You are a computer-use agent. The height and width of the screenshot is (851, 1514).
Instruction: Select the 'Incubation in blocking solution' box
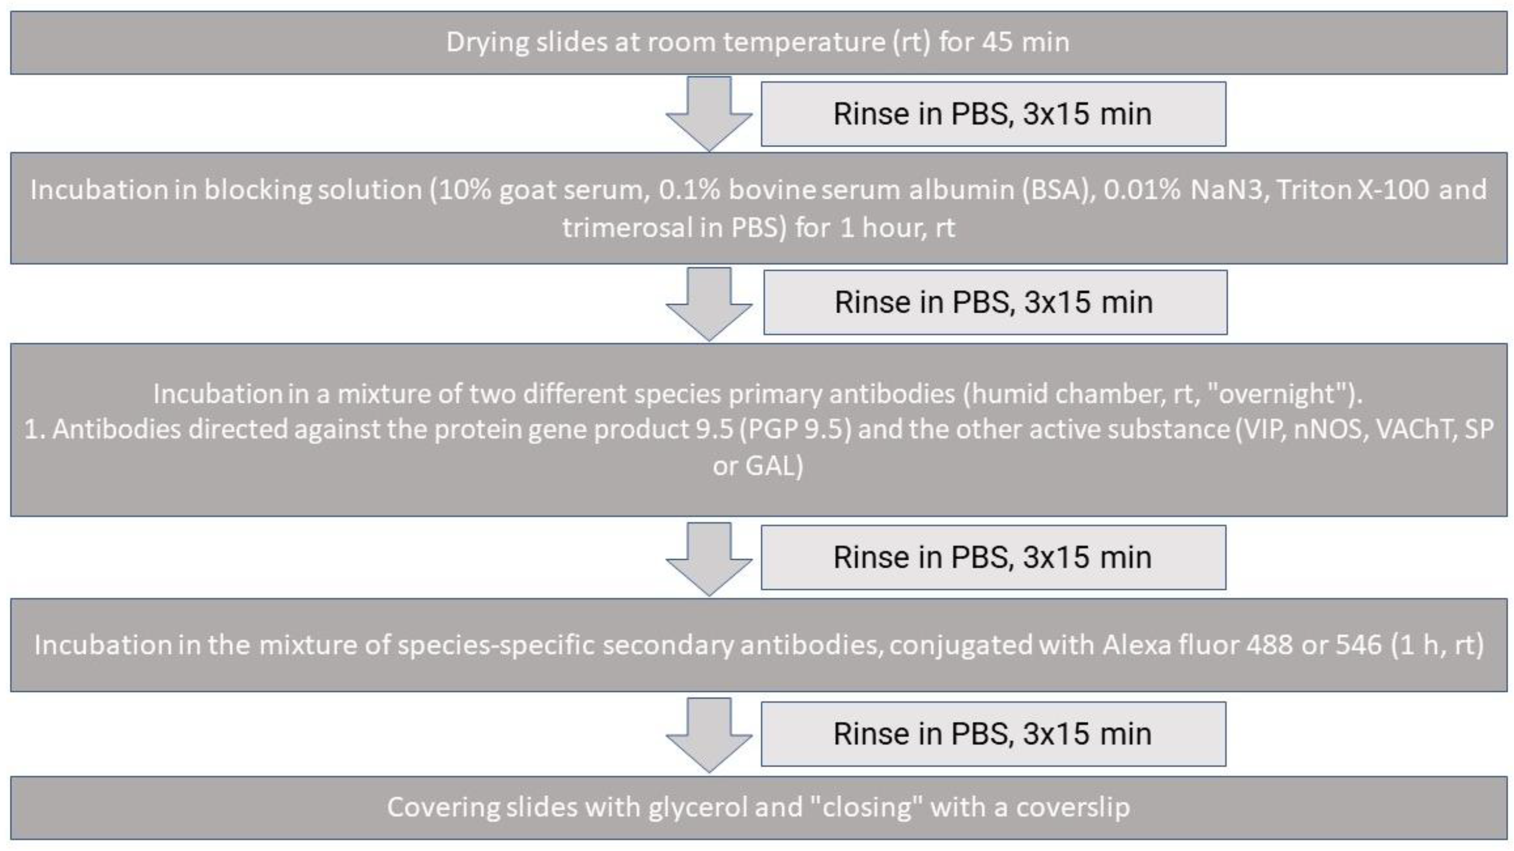tap(758, 208)
